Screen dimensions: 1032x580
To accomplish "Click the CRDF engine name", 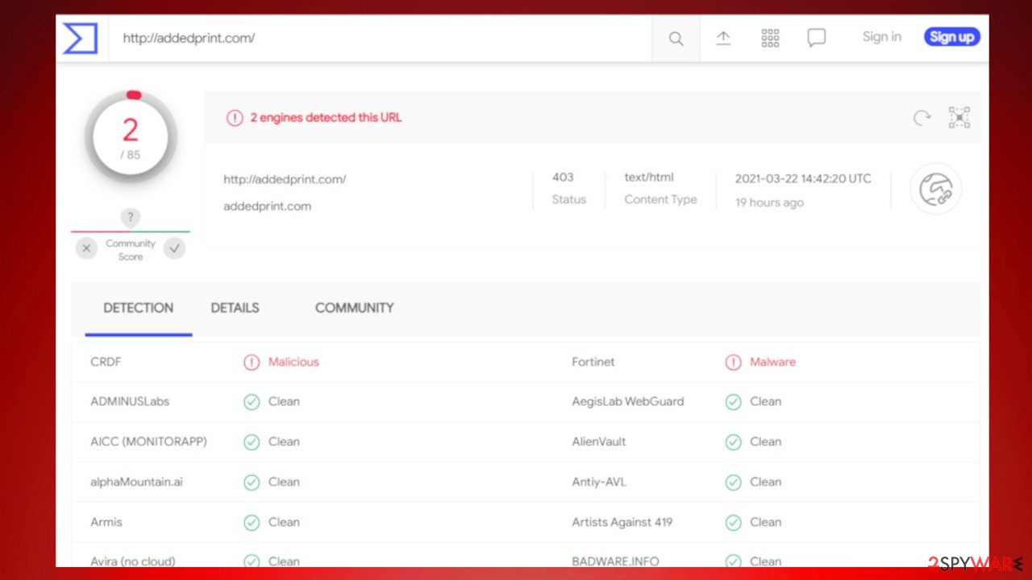I will coord(106,362).
